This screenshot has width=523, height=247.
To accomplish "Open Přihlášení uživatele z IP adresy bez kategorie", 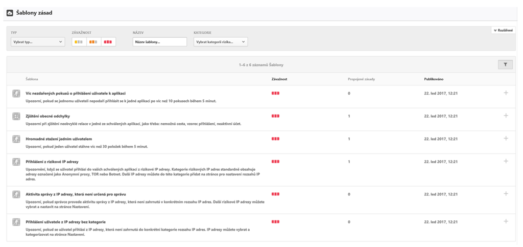I will [x=66, y=221].
